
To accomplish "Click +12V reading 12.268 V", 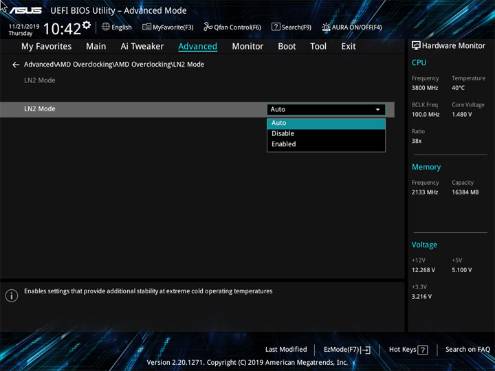I will pyautogui.click(x=423, y=270).
